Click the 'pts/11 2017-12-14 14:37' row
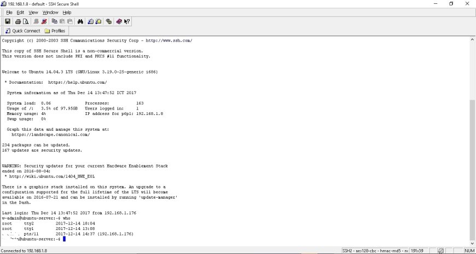Viewport: 476px width, 254px height. pos(68,234)
